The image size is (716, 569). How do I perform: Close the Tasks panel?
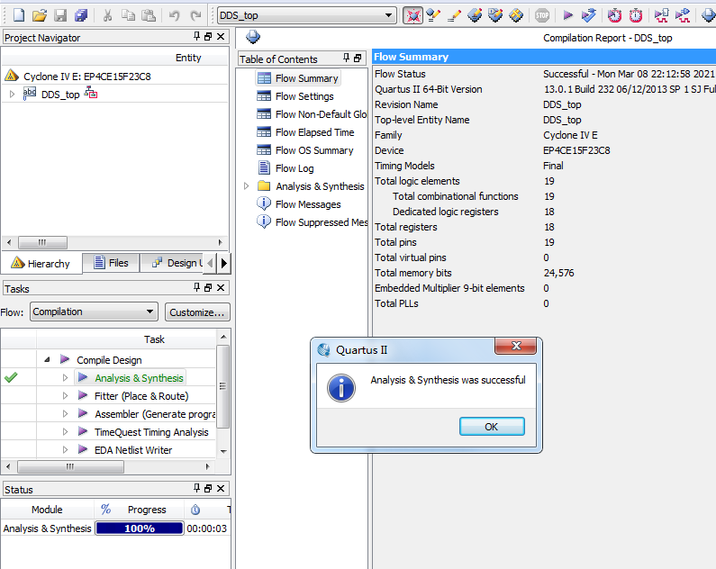[x=221, y=287]
